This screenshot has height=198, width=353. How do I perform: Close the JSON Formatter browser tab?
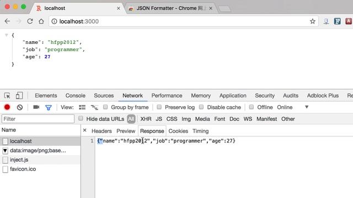tap(211, 8)
